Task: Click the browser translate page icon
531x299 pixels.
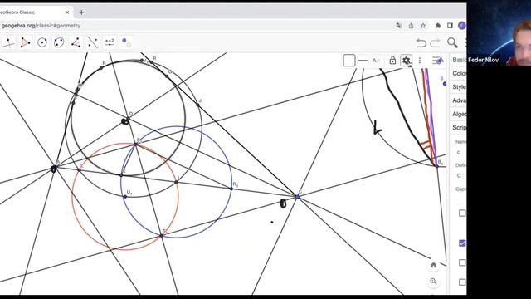Action: coord(399,26)
